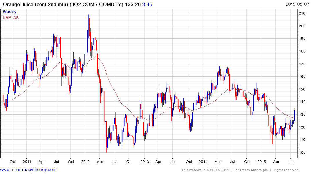Click the 2013 year label on time axis
This screenshot has height=174, width=312.
click(145, 162)
